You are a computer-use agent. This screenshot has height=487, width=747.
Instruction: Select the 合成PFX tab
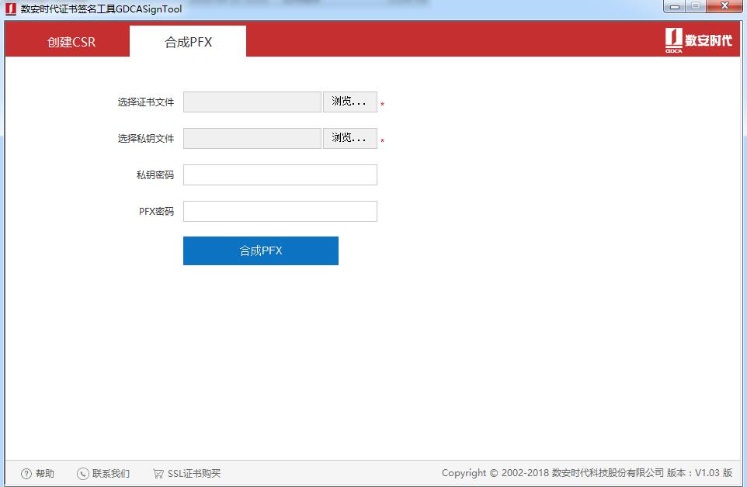186,40
